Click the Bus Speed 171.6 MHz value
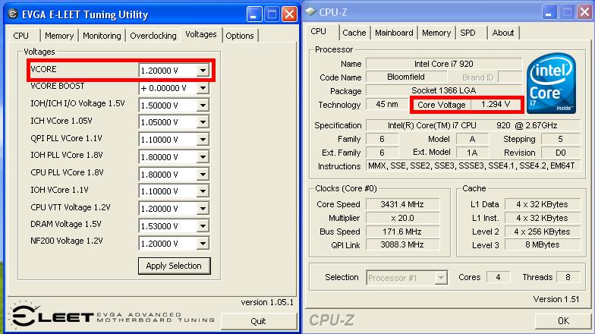This screenshot has height=334, width=595. (x=402, y=232)
